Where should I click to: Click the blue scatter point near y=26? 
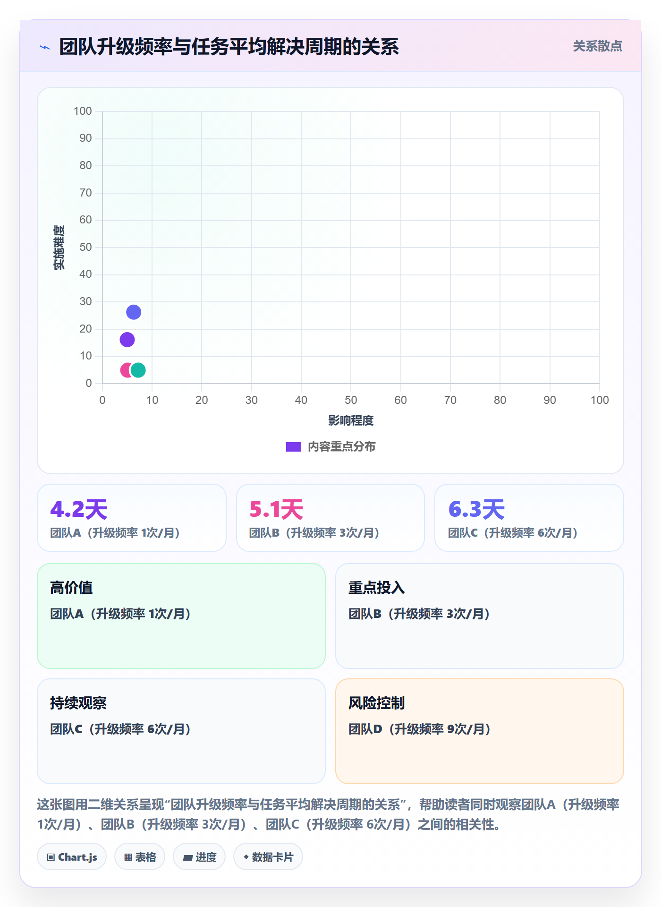click(134, 312)
